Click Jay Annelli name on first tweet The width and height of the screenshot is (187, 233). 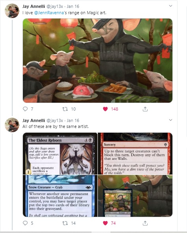click(34, 6)
